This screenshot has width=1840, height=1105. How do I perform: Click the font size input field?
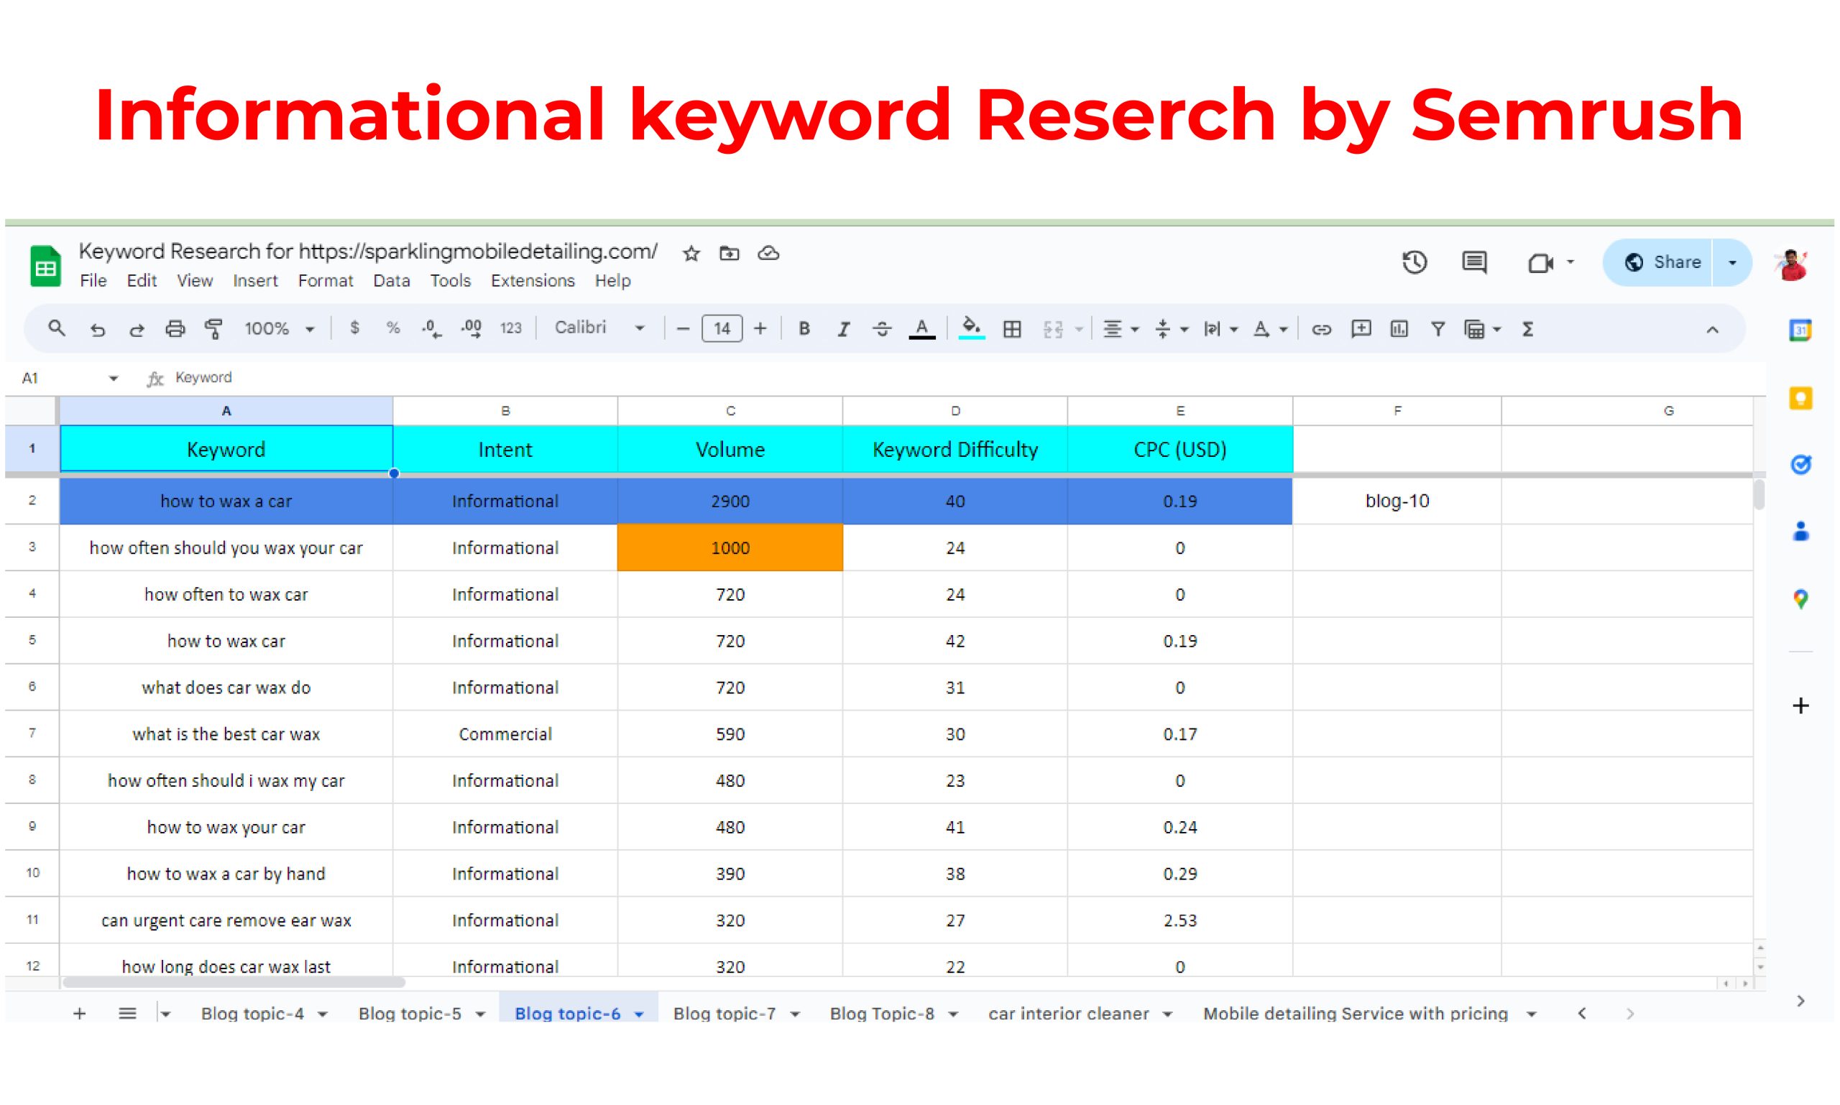[722, 328]
